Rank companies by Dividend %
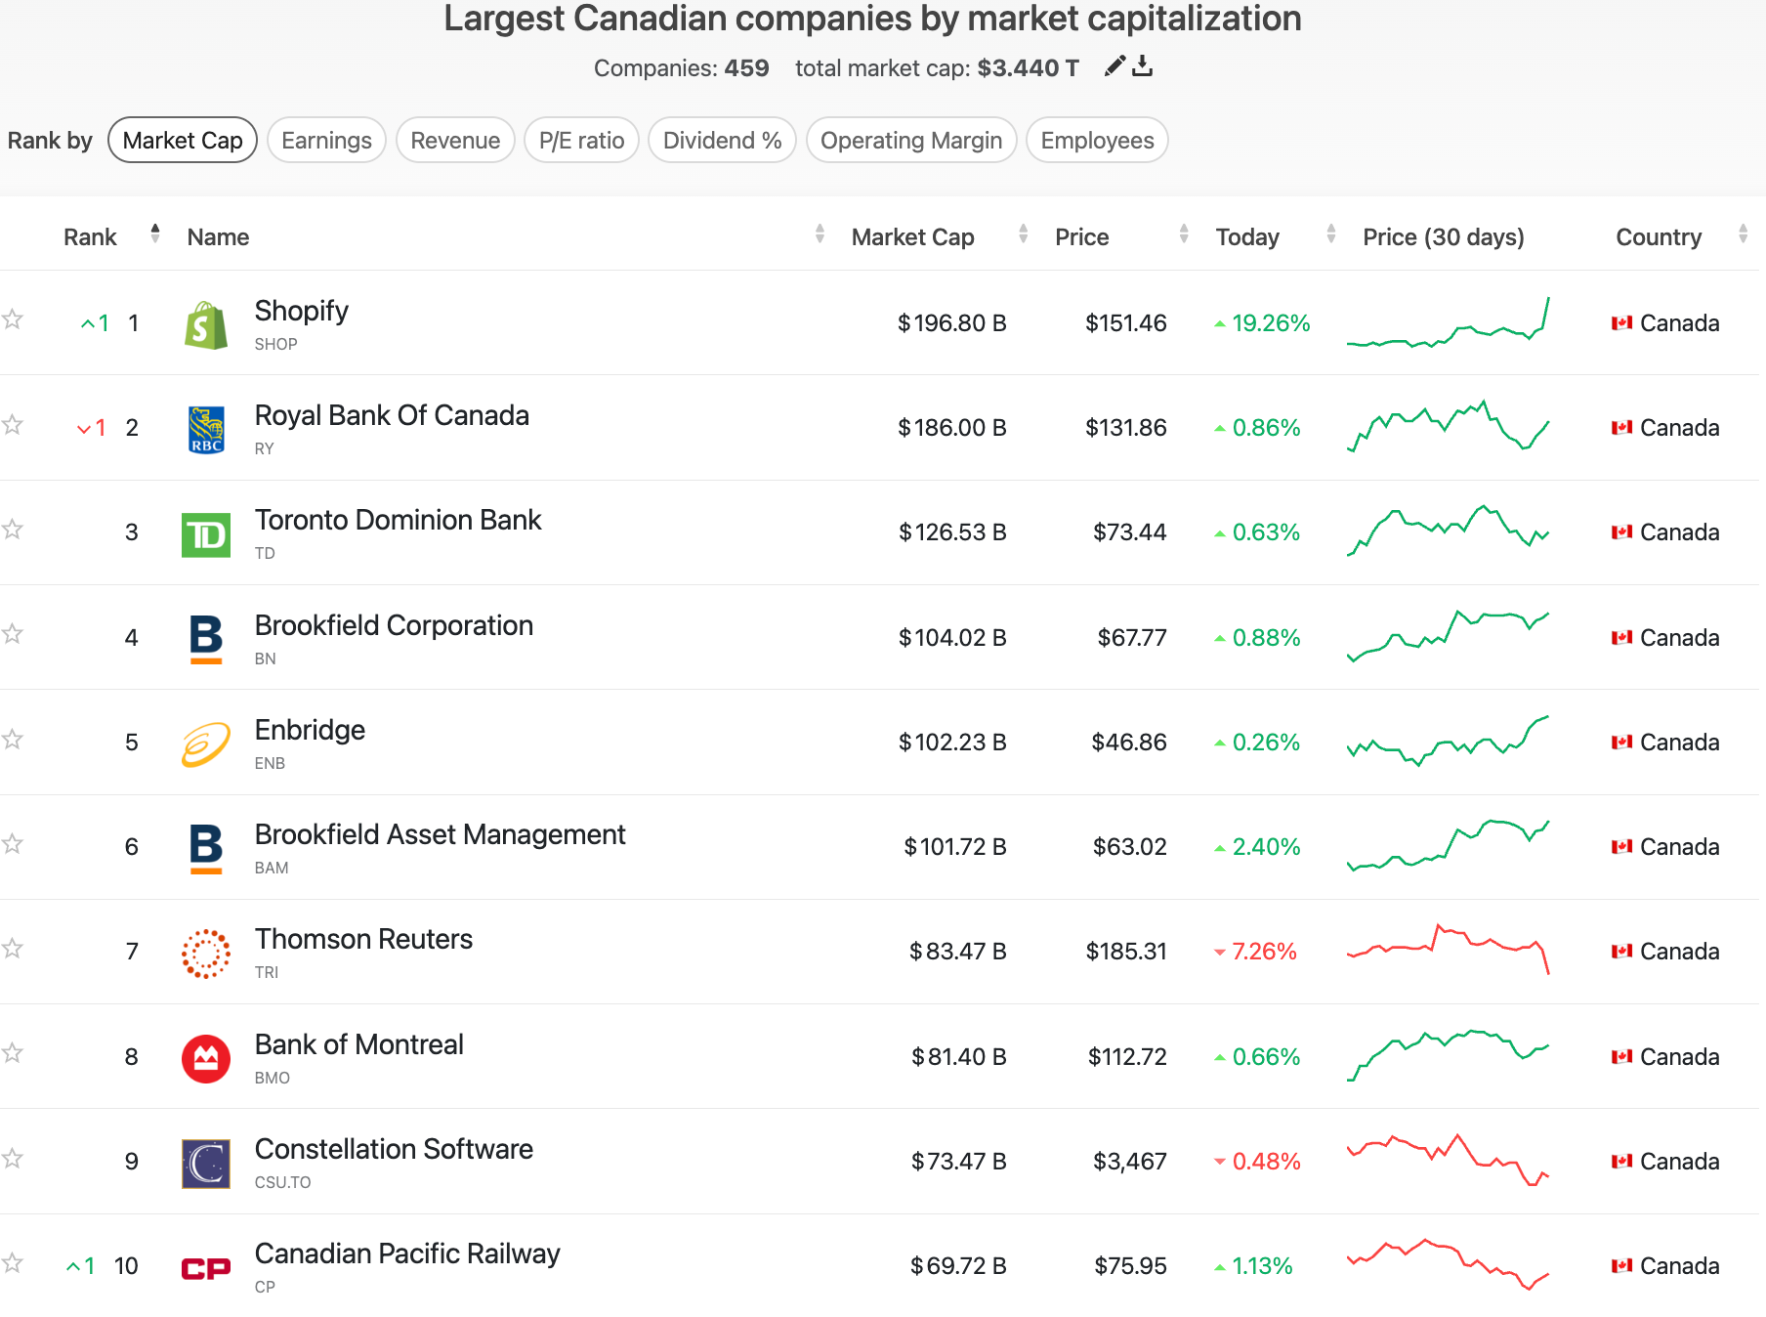1766x1317 pixels. click(x=723, y=141)
